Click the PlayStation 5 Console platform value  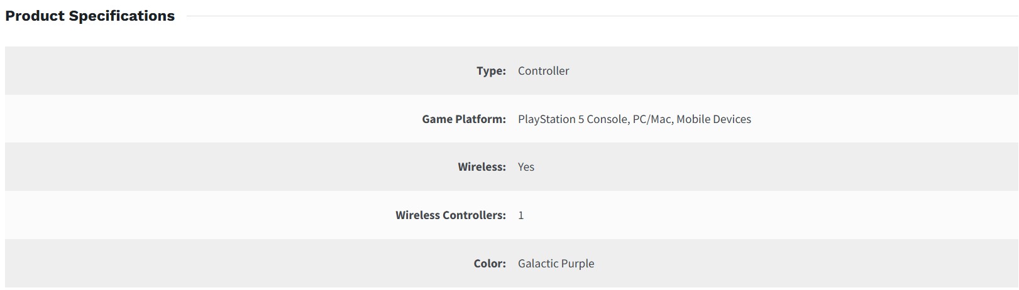[572, 119]
